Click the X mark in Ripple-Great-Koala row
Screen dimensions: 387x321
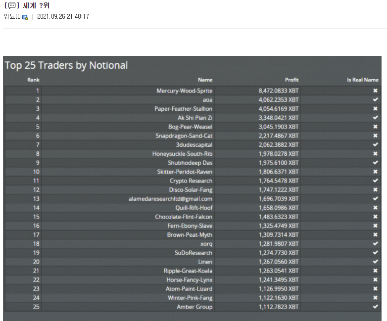tap(375, 271)
